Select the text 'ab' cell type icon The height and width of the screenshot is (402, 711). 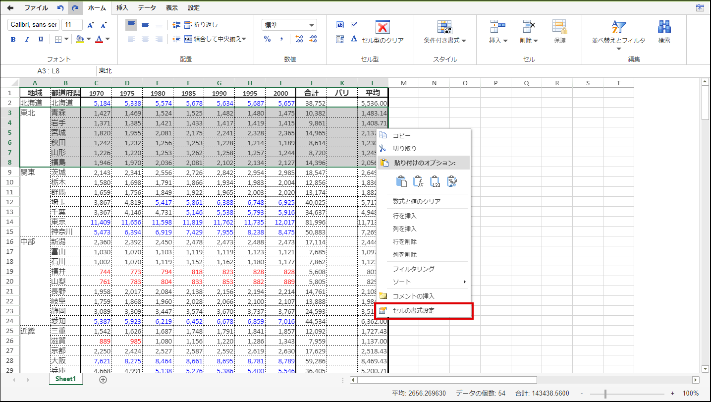[x=340, y=25]
